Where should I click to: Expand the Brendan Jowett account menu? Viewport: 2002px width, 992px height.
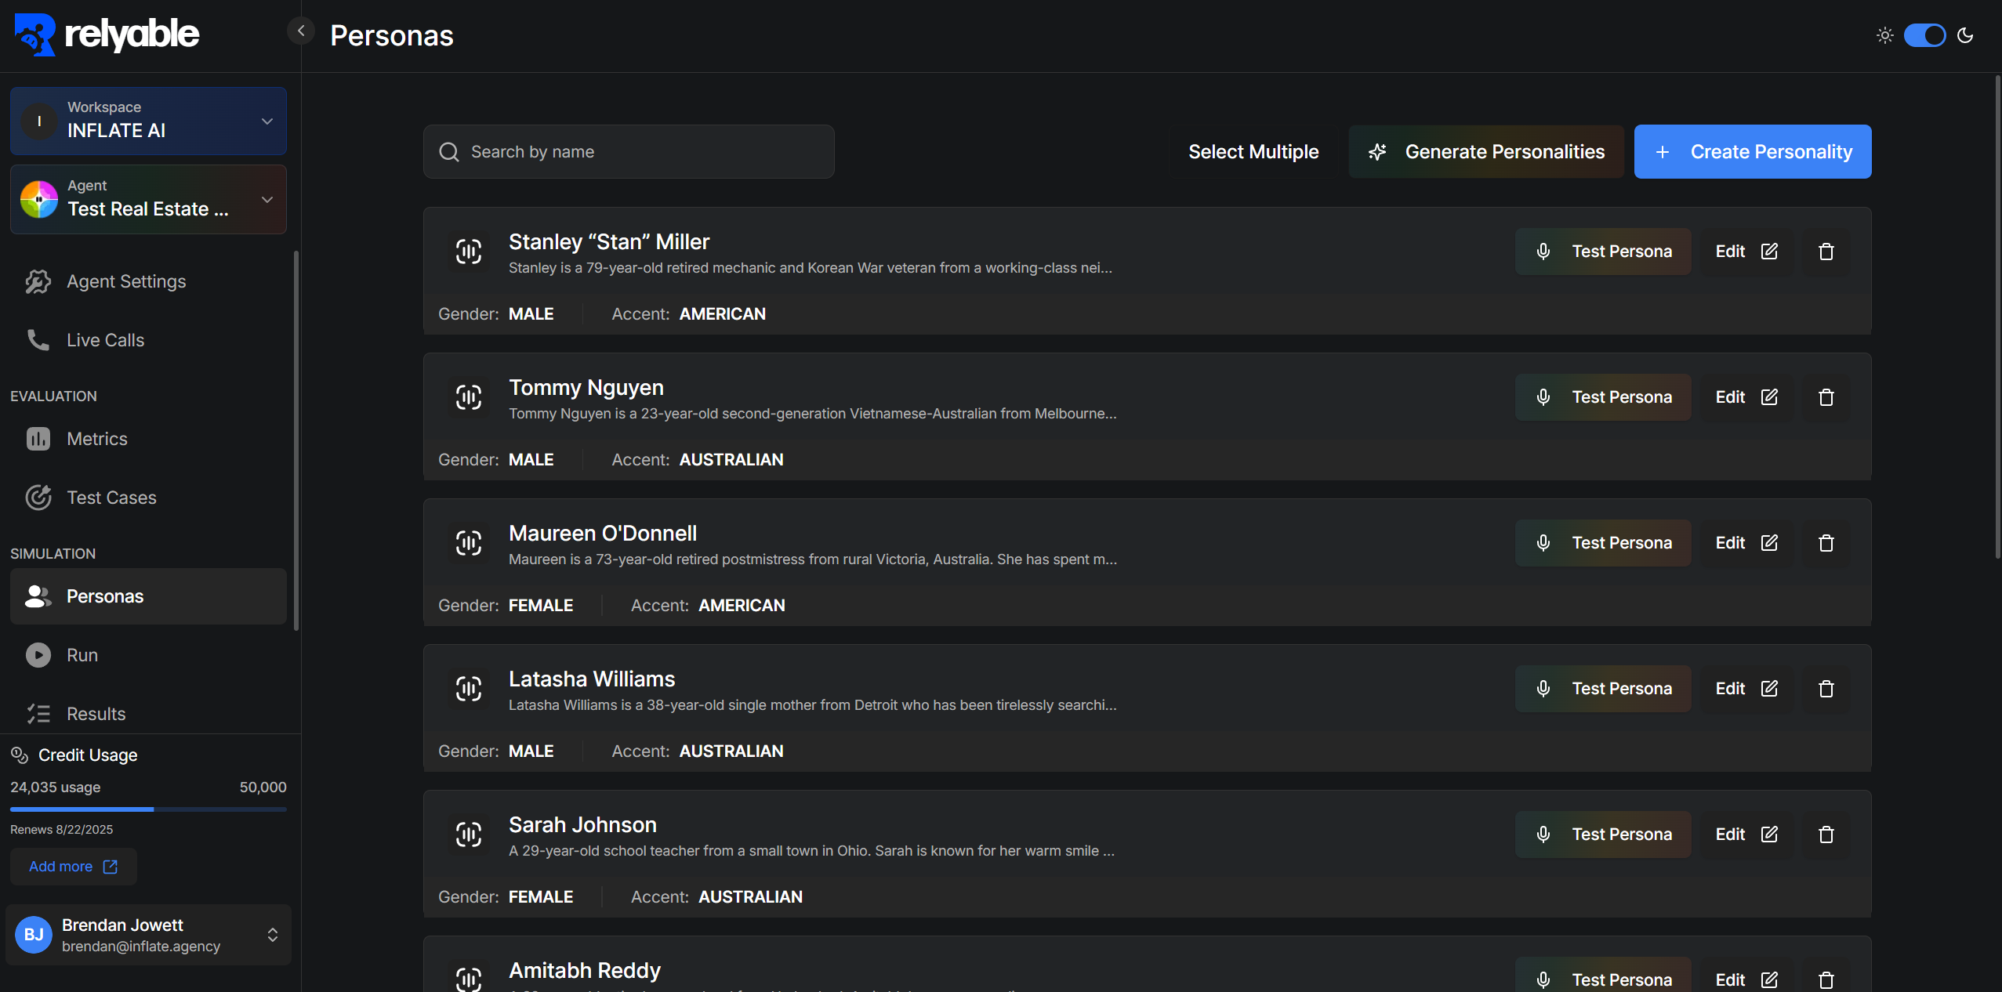(x=148, y=935)
